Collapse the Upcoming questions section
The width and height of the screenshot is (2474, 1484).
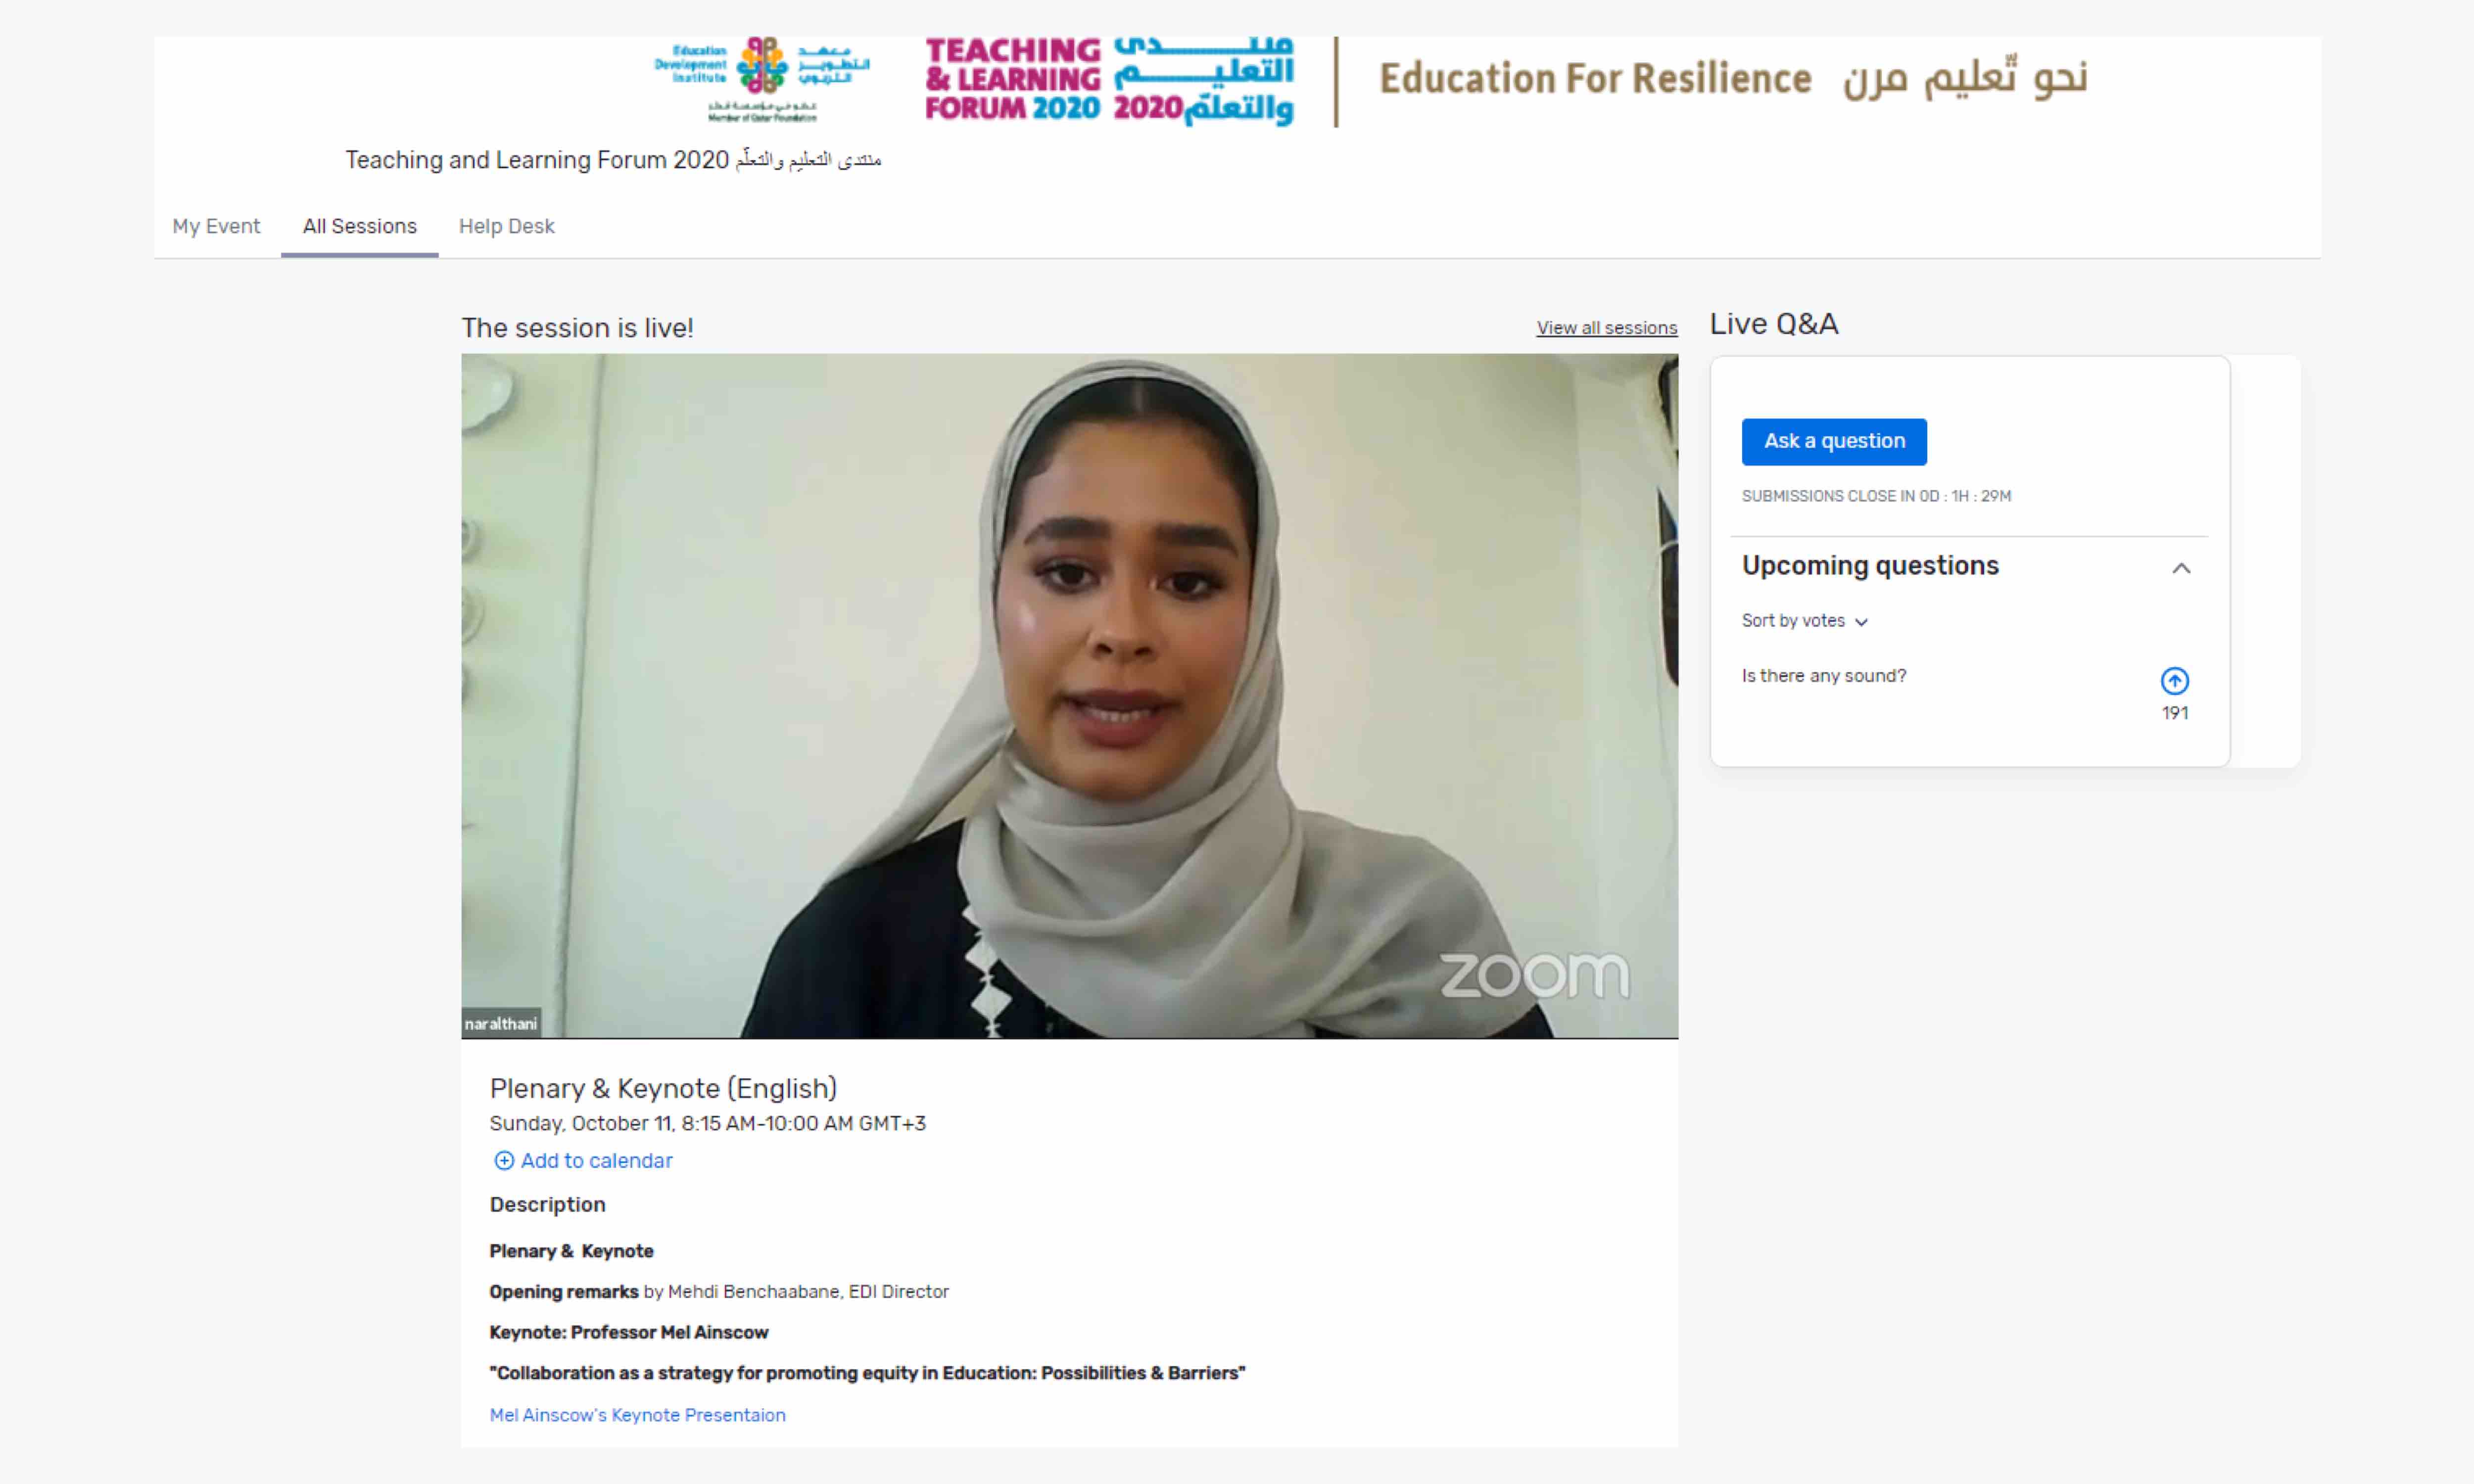(x=2181, y=568)
